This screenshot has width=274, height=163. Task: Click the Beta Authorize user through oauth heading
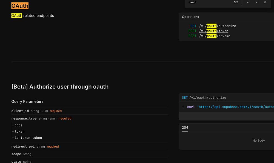pyautogui.click(x=60, y=87)
